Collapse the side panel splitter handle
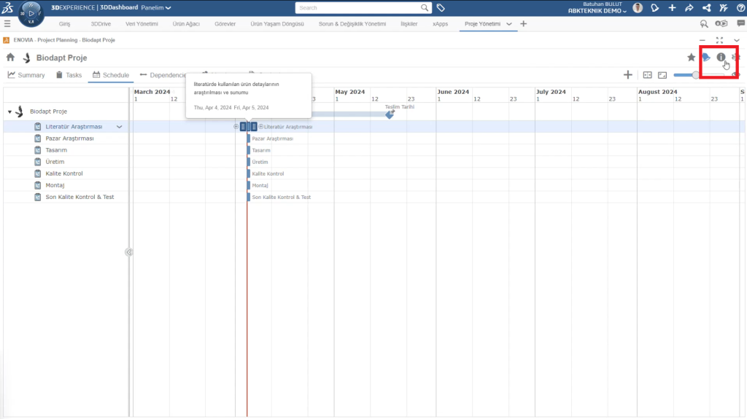Screen dimensions: 747x419 tap(128, 252)
